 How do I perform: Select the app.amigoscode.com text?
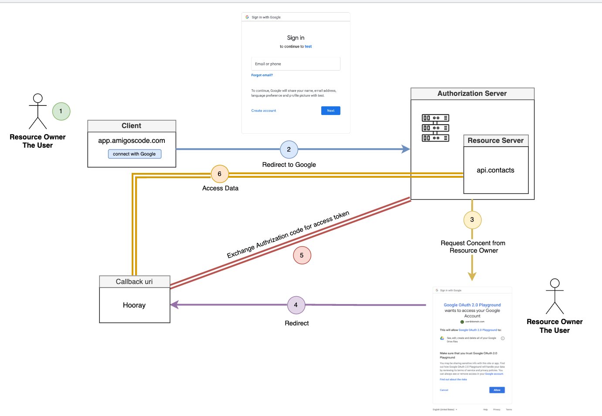[132, 141]
